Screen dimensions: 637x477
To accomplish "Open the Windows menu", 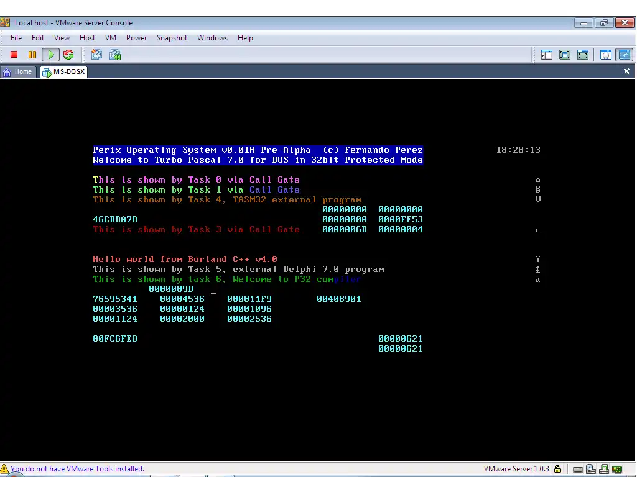I will coord(212,38).
